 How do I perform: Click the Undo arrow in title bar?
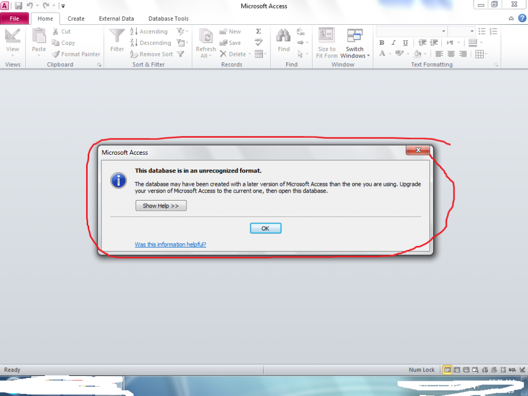coord(30,6)
